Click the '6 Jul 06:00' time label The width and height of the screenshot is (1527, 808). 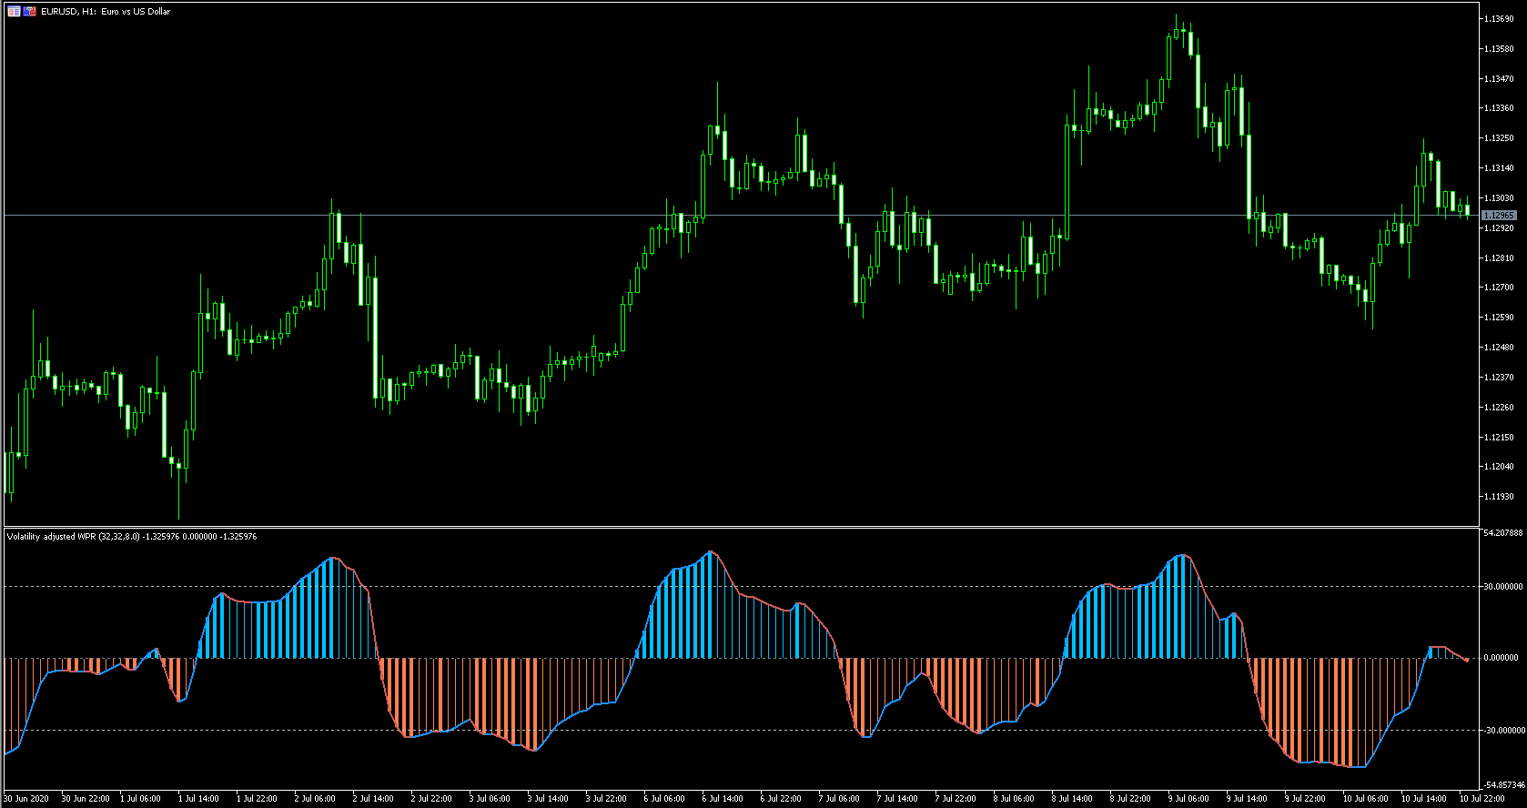coord(664,799)
